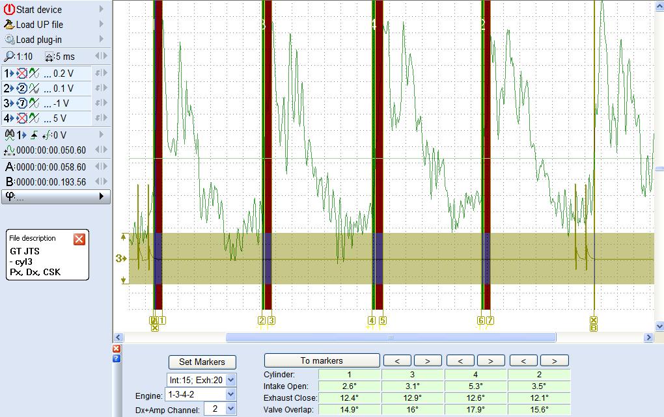Adjust channel 3 range -1 V arrows
This screenshot has height=417, width=664.
point(101,102)
